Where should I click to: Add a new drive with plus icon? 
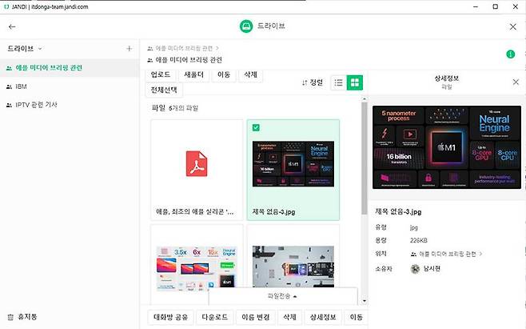(130, 49)
